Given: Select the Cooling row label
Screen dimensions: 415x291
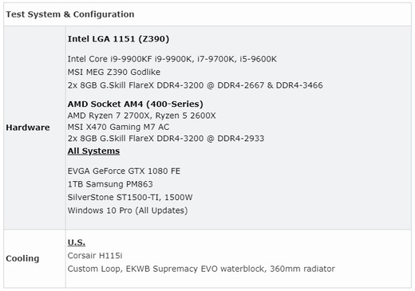Looking at the screenshot, I should 22,258.
